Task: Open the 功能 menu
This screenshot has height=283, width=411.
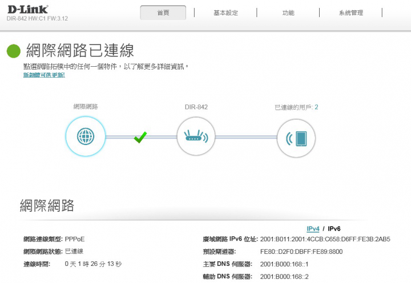Action: [288, 13]
